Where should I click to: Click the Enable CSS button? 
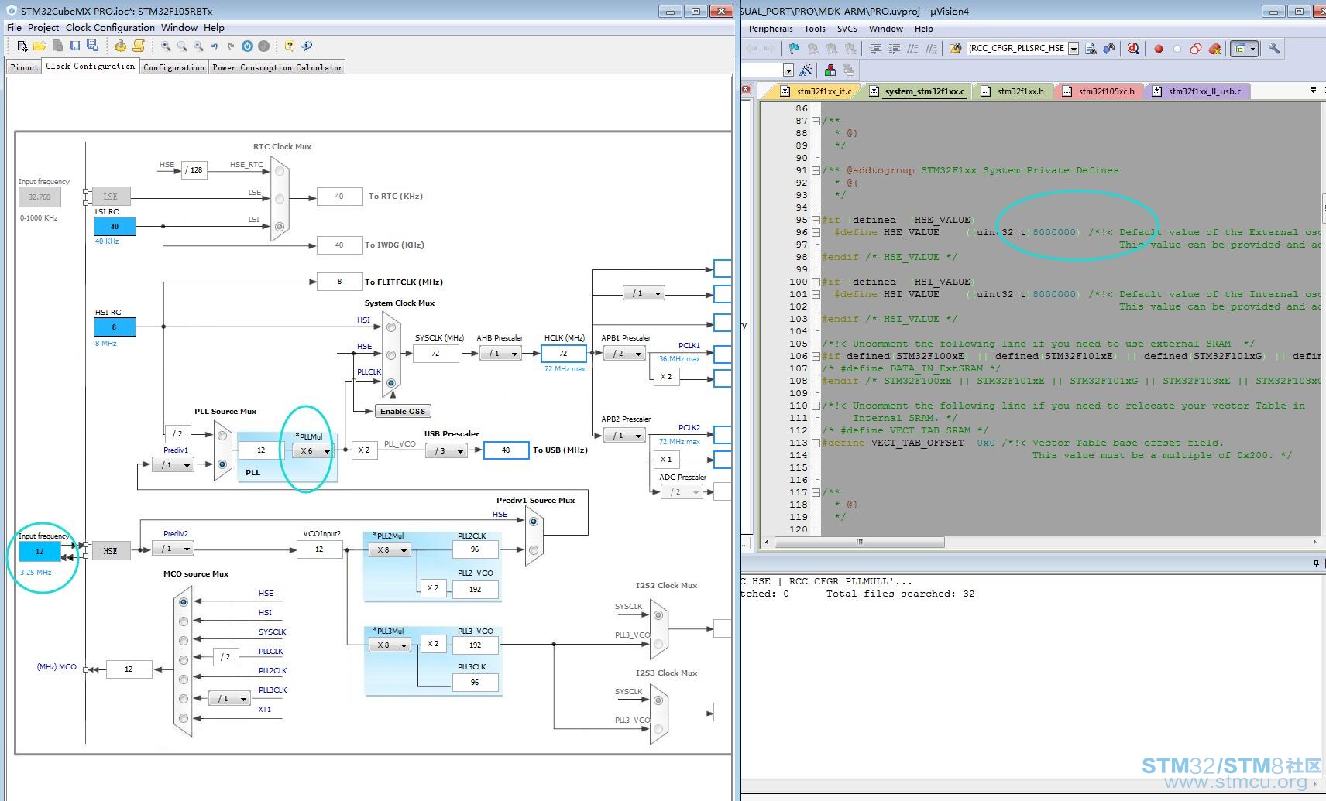tap(403, 411)
